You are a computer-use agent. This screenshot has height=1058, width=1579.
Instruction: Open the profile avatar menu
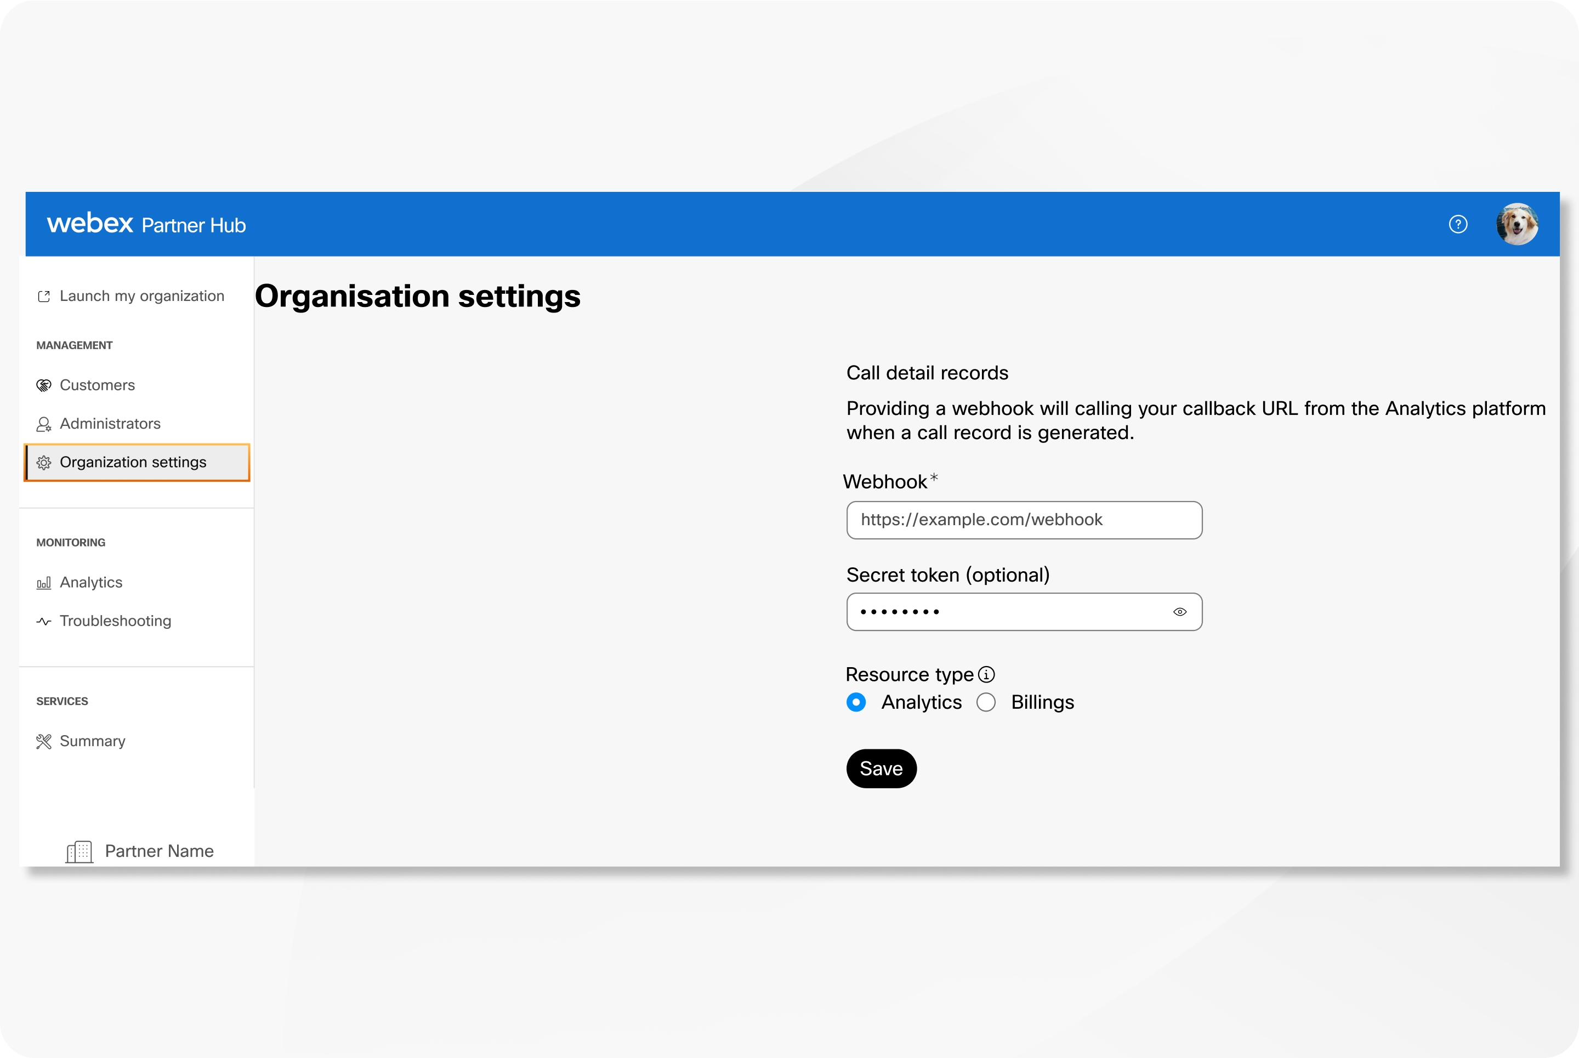coord(1518,224)
